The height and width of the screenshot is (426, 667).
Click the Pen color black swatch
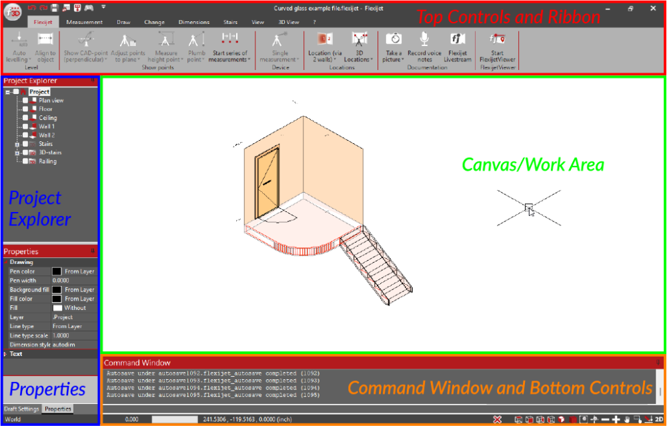point(57,271)
